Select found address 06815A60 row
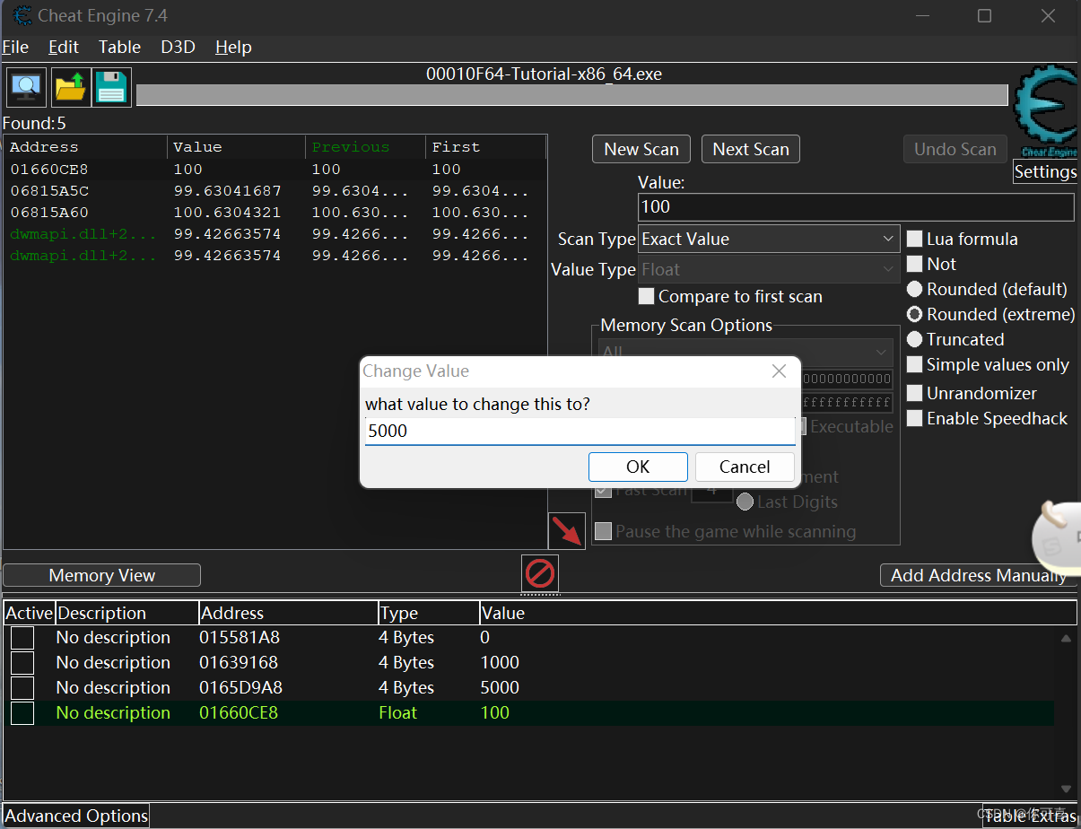This screenshot has width=1081, height=829. point(275,212)
